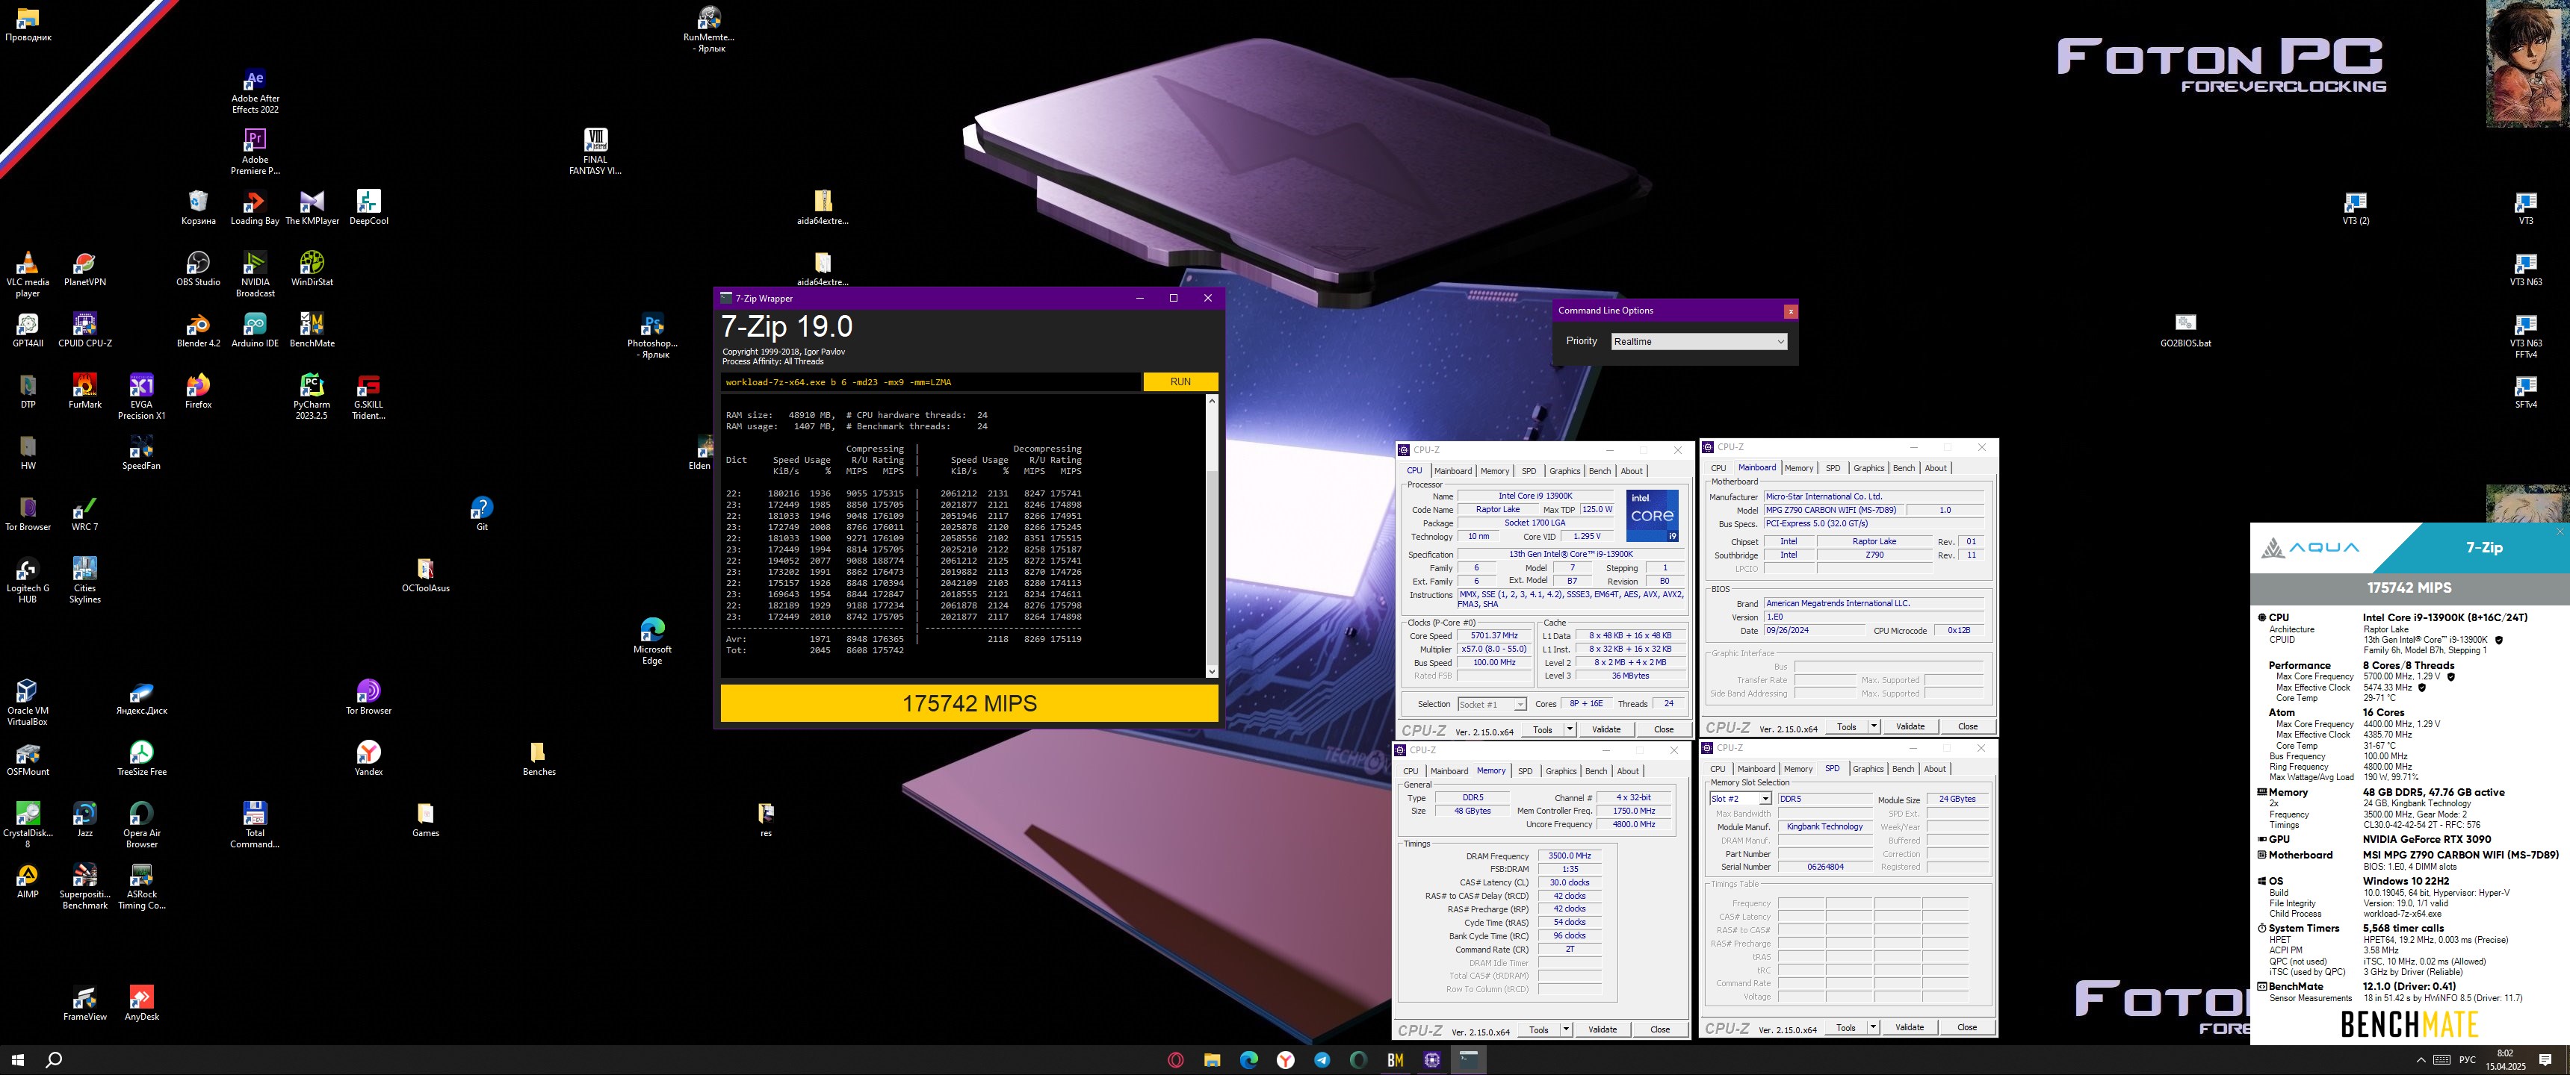
Task: Switch to CPU tab in CPU-Z Memory window
Action: coord(1411,771)
